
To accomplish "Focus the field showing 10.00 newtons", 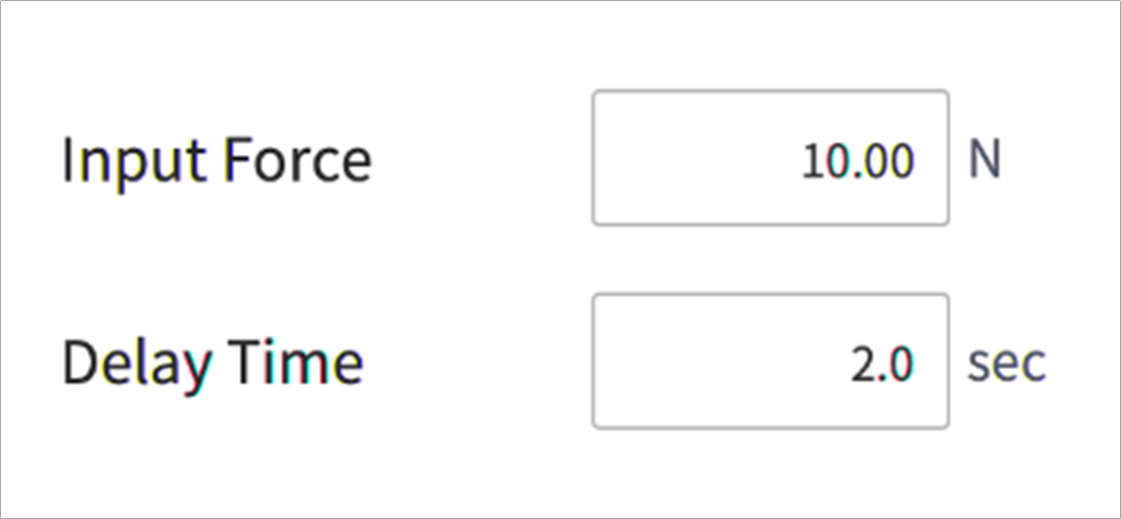I will point(770,158).
